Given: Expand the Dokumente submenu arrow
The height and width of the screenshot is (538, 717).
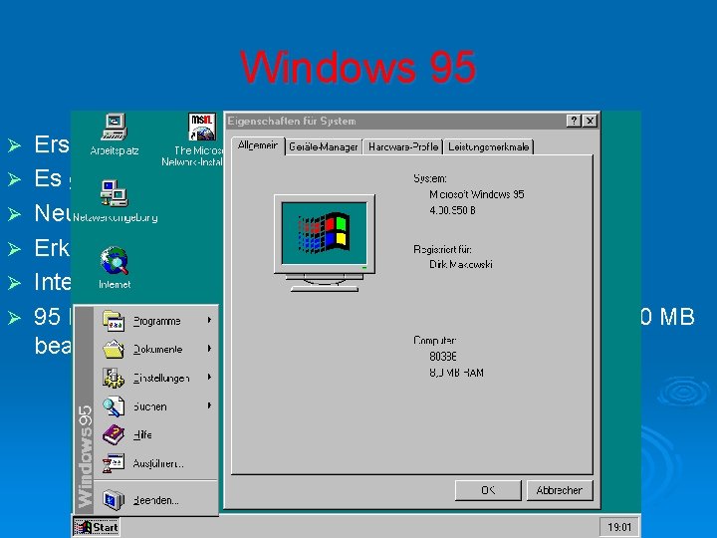Looking at the screenshot, I should click(209, 349).
